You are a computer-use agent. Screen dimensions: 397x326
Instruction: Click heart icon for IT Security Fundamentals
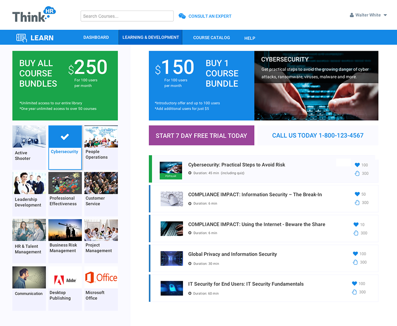pos(355,283)
